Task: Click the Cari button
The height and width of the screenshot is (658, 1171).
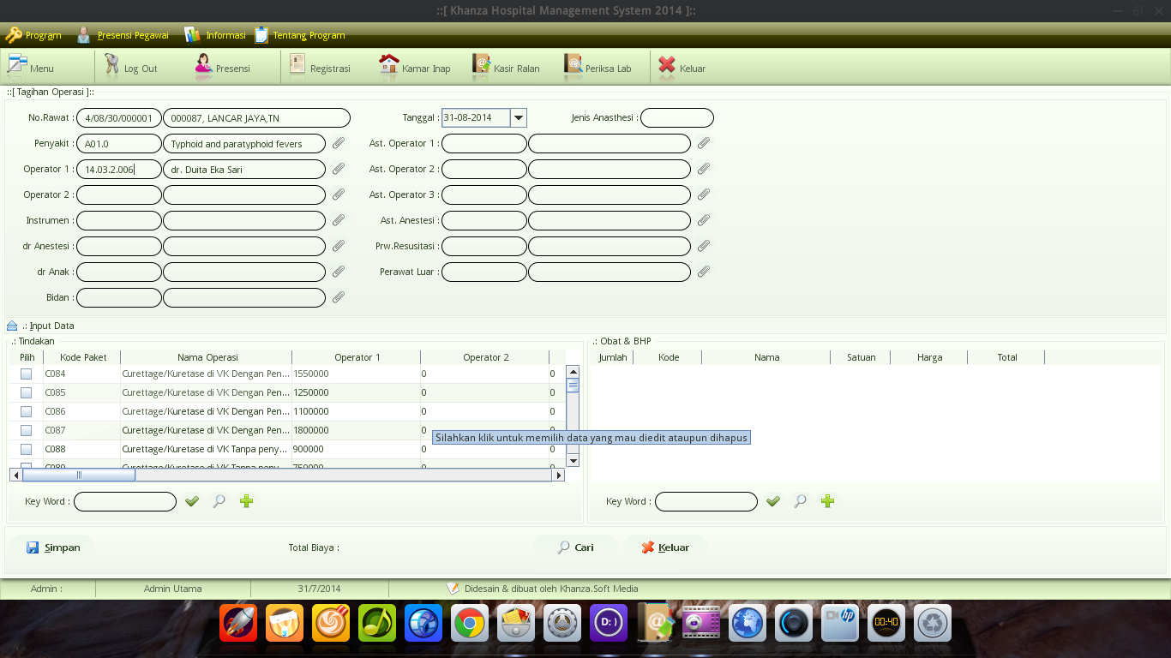Action: [574, 547]
